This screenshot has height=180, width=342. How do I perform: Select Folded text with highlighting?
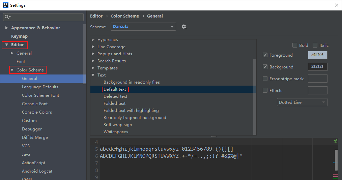pyautogui.click(x=131, y=111)
